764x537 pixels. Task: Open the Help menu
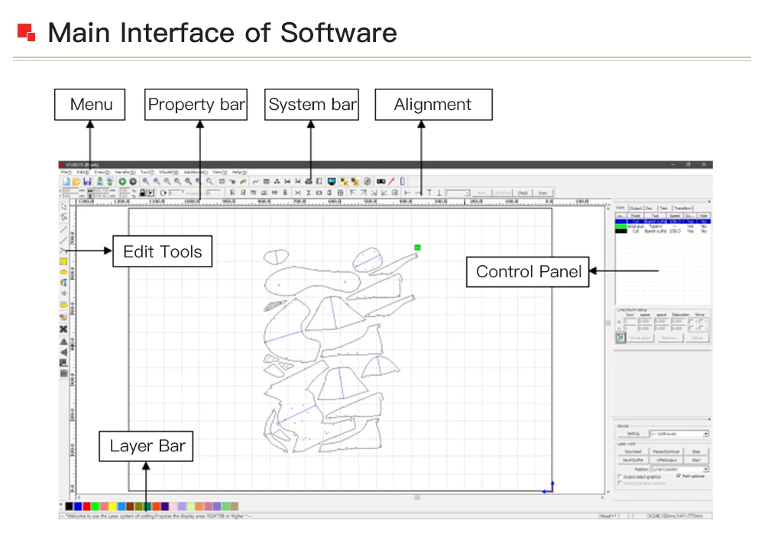click(239, 173)
